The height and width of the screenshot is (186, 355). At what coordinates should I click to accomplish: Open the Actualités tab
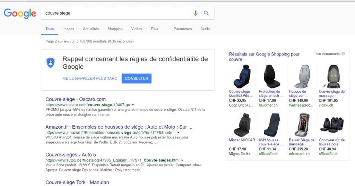(91, 29)
